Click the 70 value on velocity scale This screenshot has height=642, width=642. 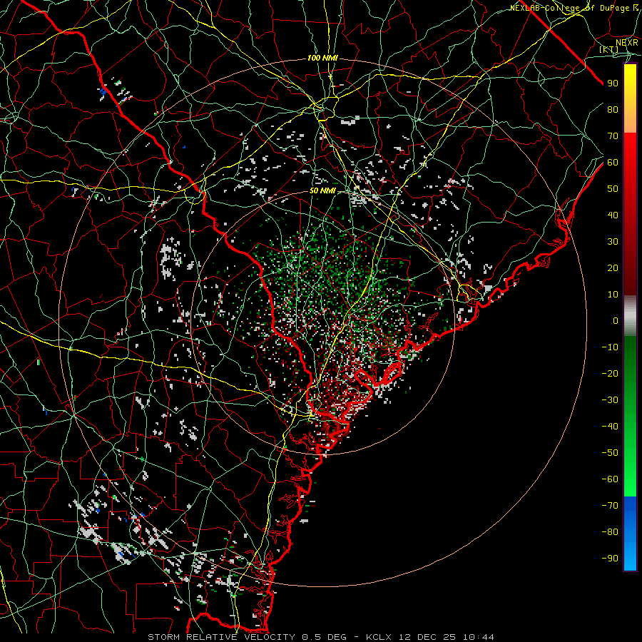click(613, 136)
